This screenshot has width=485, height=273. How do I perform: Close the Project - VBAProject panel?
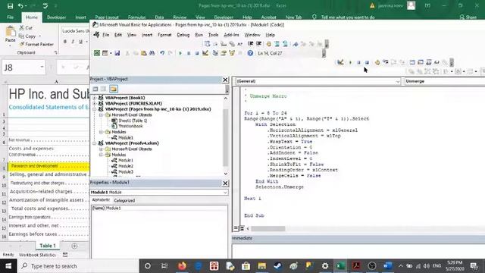(x=225, y=80)
